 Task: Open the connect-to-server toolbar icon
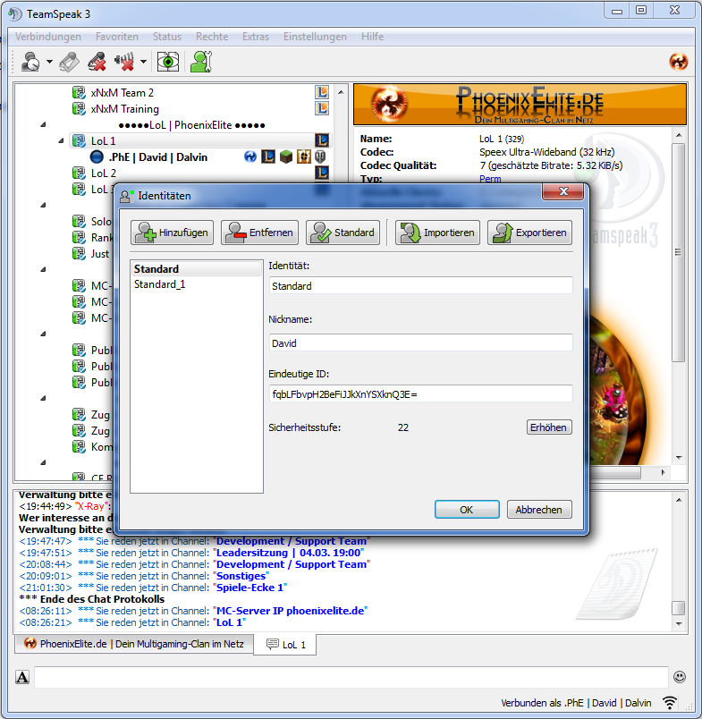point(30,62)
